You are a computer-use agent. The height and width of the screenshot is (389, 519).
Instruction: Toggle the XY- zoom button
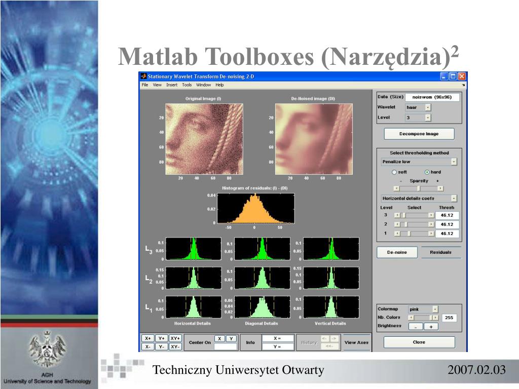175,346
